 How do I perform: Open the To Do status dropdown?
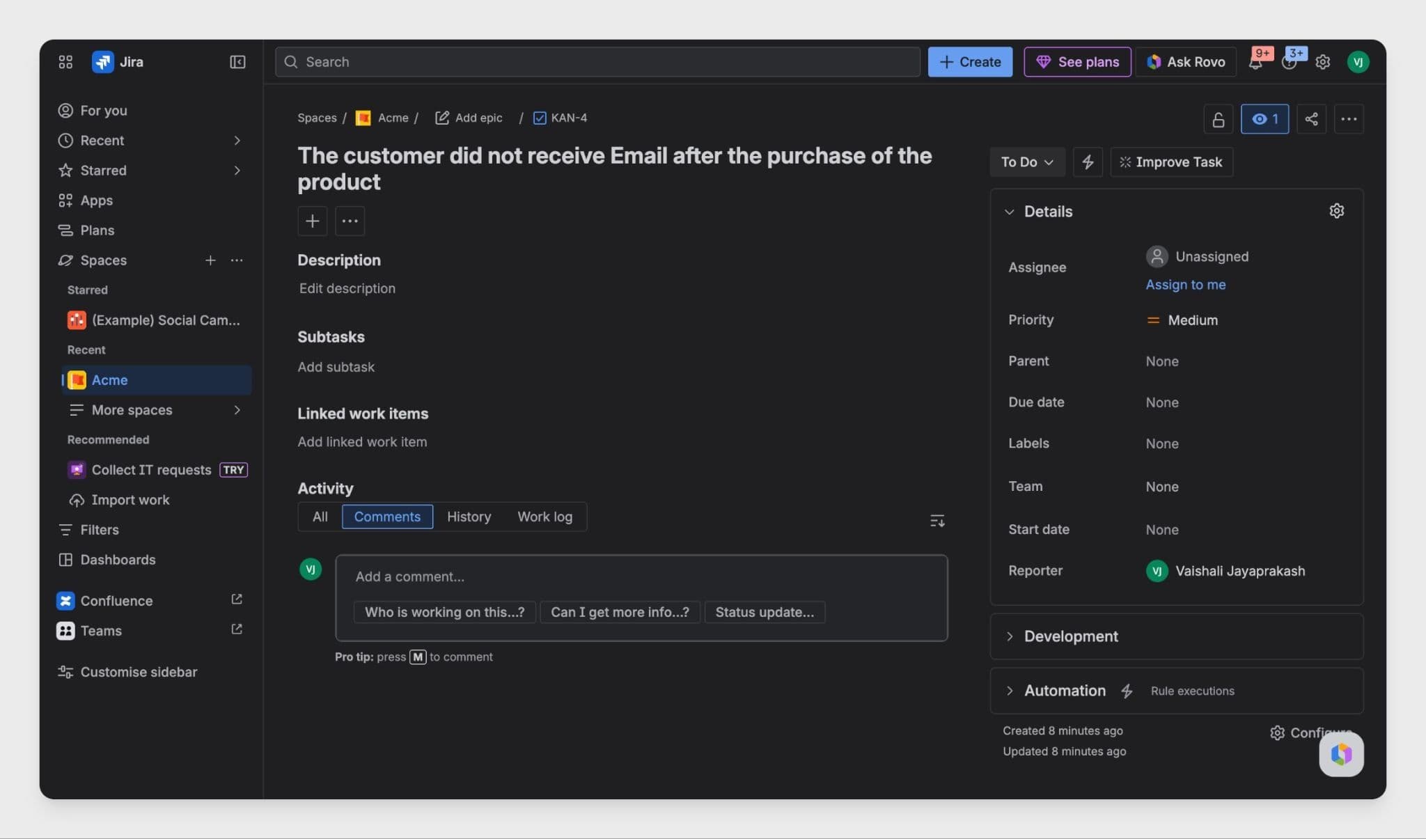tap(1027, 162)
